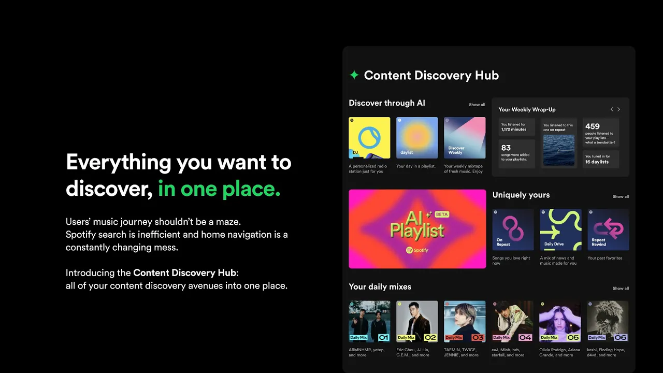The width and height of the screenshot is (663, 373).
Task: Open the daylist playlist card
Action: [x=417, y=138]
